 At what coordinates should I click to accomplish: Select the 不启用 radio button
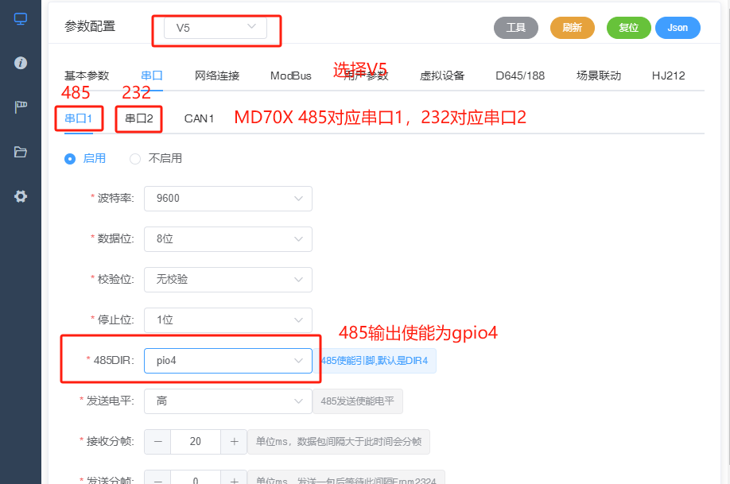(x=134, y=158)
